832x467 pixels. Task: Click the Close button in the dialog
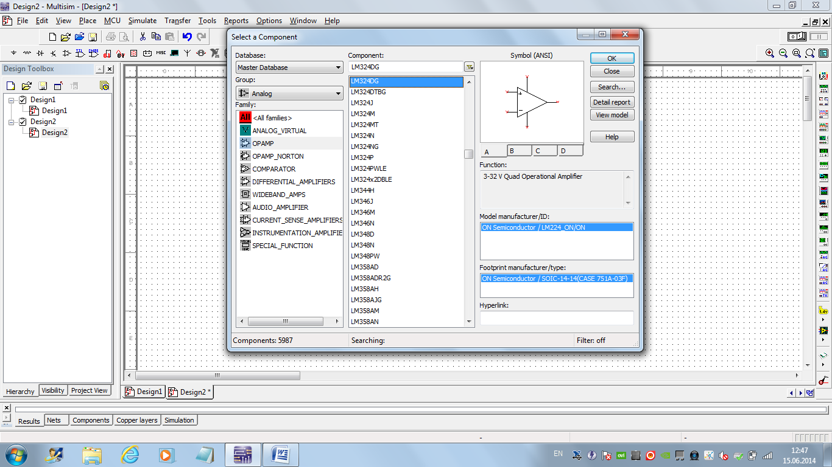(612, 71)
